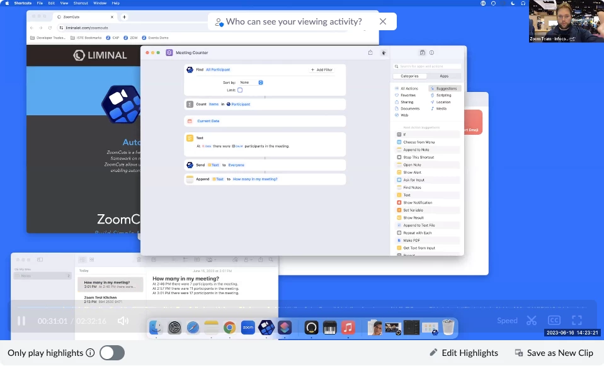Open the Sort by None dropdown
The height and width of the screenshot is (366, 604).
pos(251,83)
